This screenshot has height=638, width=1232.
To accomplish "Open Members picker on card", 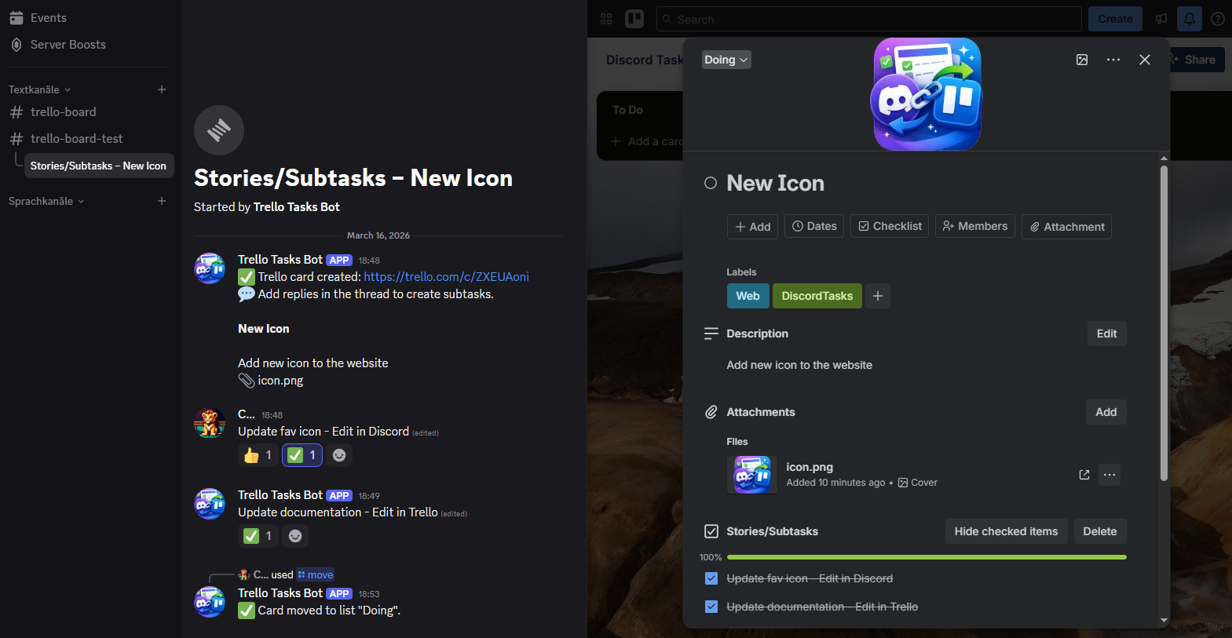I will [974, 226].
